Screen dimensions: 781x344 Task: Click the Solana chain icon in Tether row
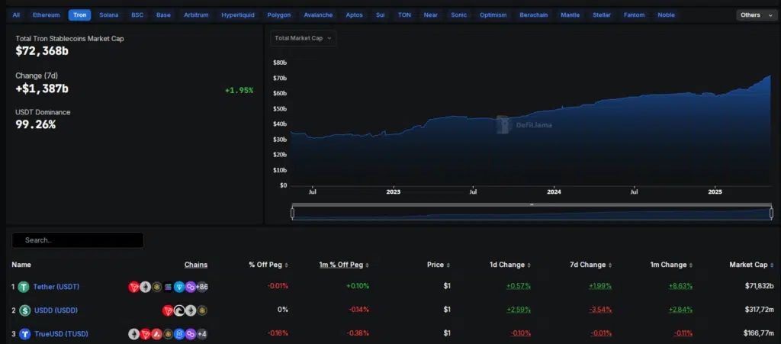[168, 287]
